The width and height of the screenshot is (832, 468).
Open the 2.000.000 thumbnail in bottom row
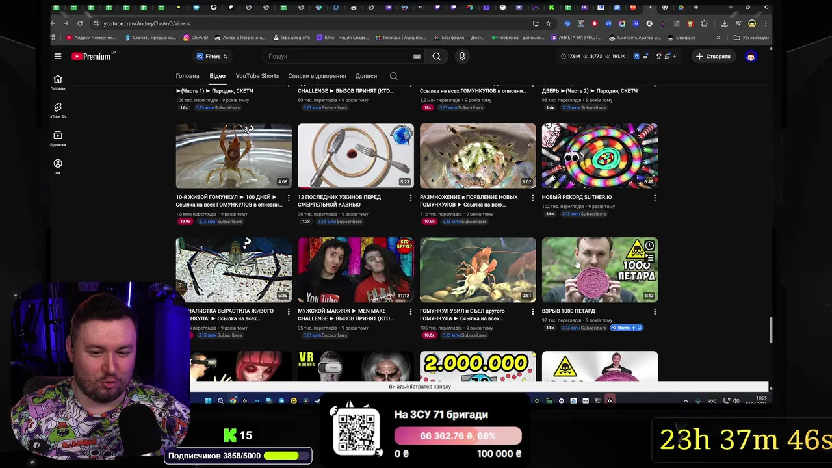click(478, 367)
